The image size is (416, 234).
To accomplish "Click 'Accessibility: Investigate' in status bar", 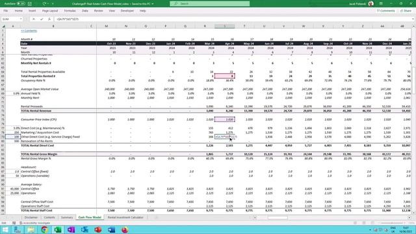I will pyautogui.click(x=34, y=223).
